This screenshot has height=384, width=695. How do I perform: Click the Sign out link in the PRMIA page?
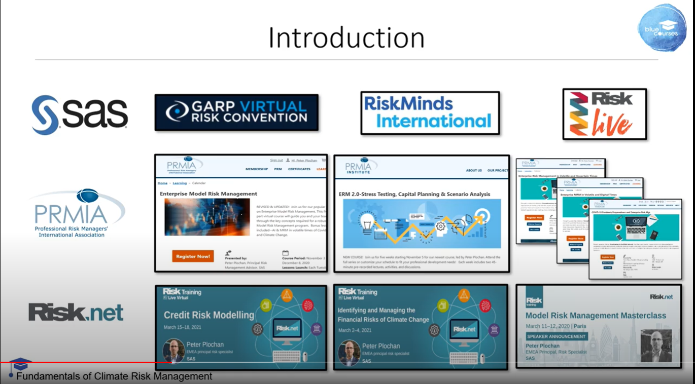coord(276,160)
